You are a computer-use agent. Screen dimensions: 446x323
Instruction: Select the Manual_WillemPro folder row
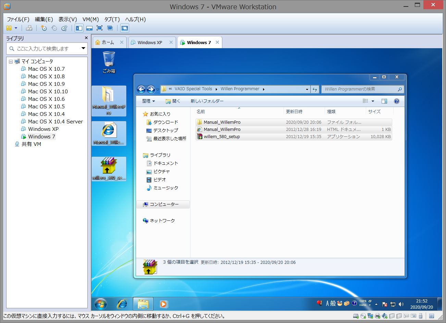click(x=294, y=122)
